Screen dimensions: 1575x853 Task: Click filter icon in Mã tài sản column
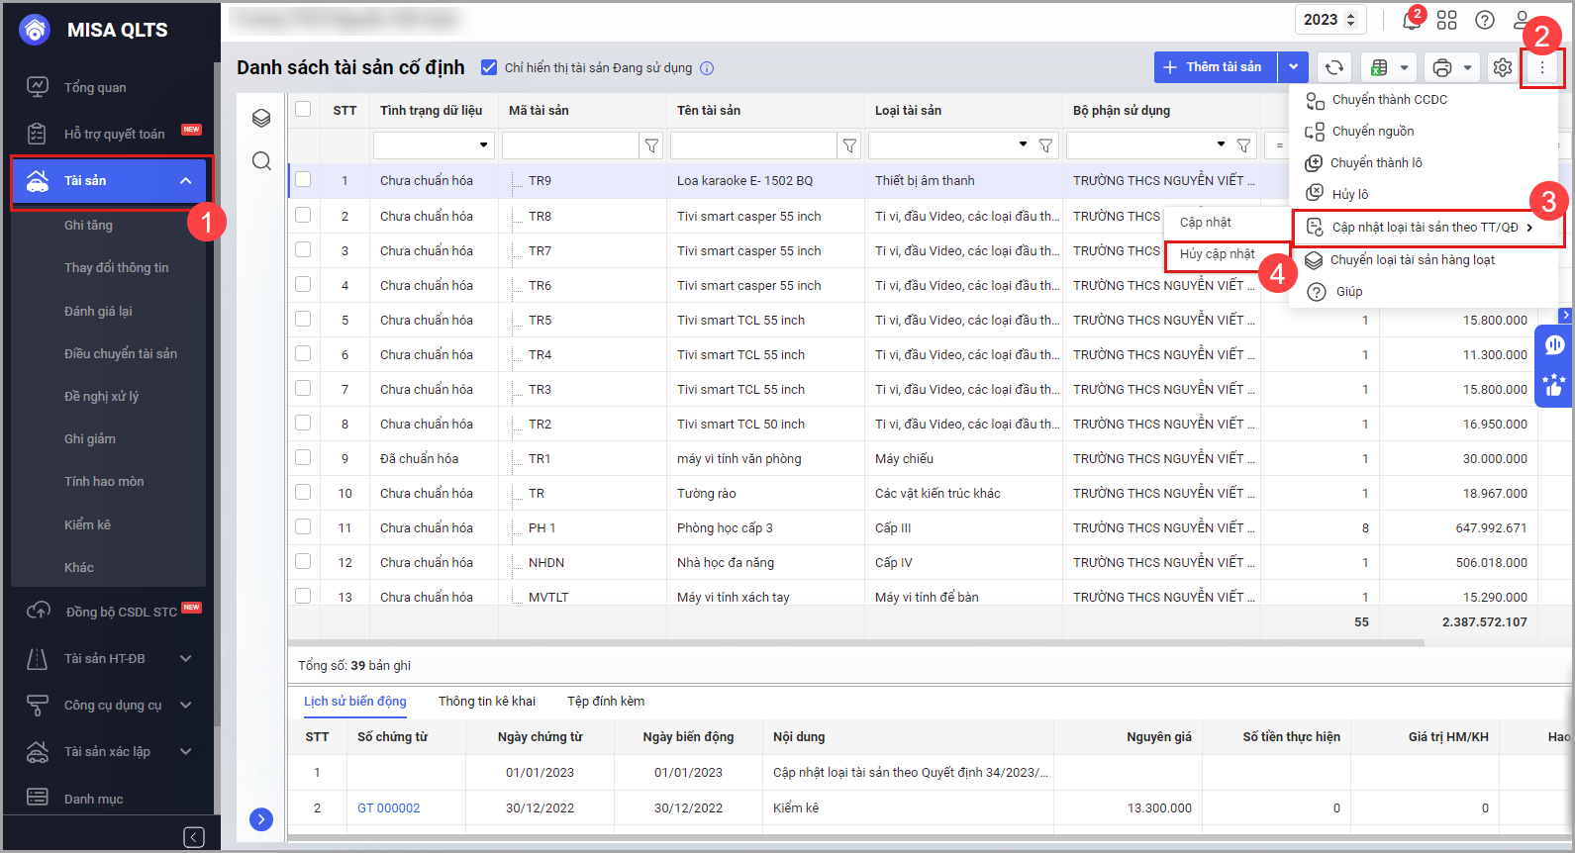pyautogui.click(x=651, y=145)
